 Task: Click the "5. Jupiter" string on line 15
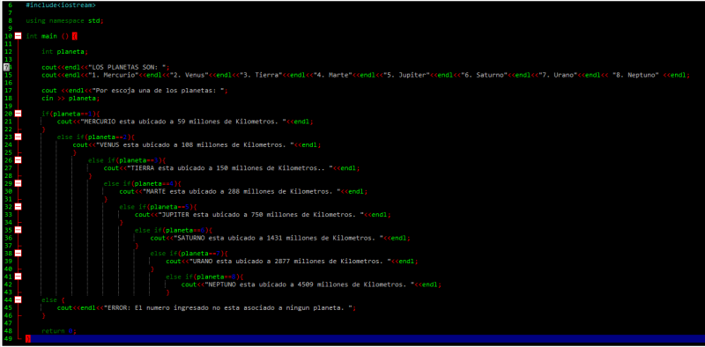click(x=405, y=75)
